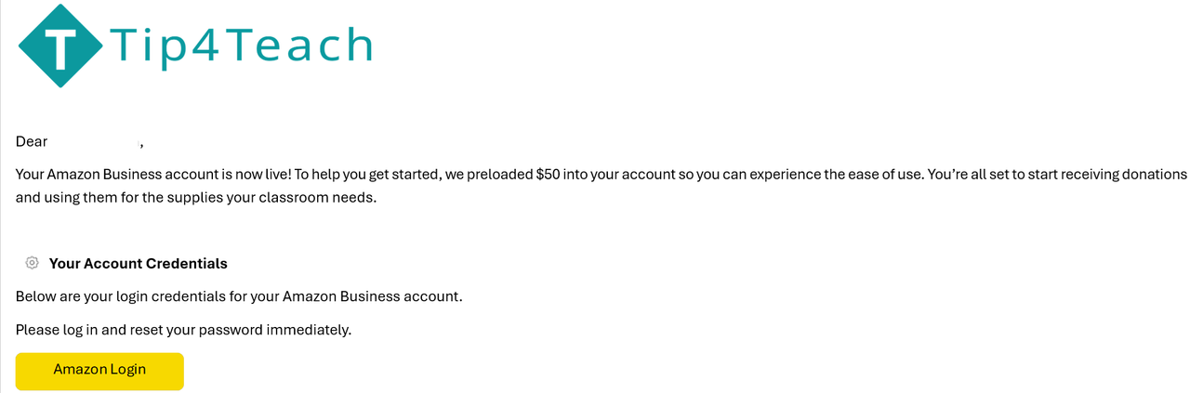The image size is (1190, 393).
Task: Click the comma after the redacted name
Action: click(x=140, y=144)
